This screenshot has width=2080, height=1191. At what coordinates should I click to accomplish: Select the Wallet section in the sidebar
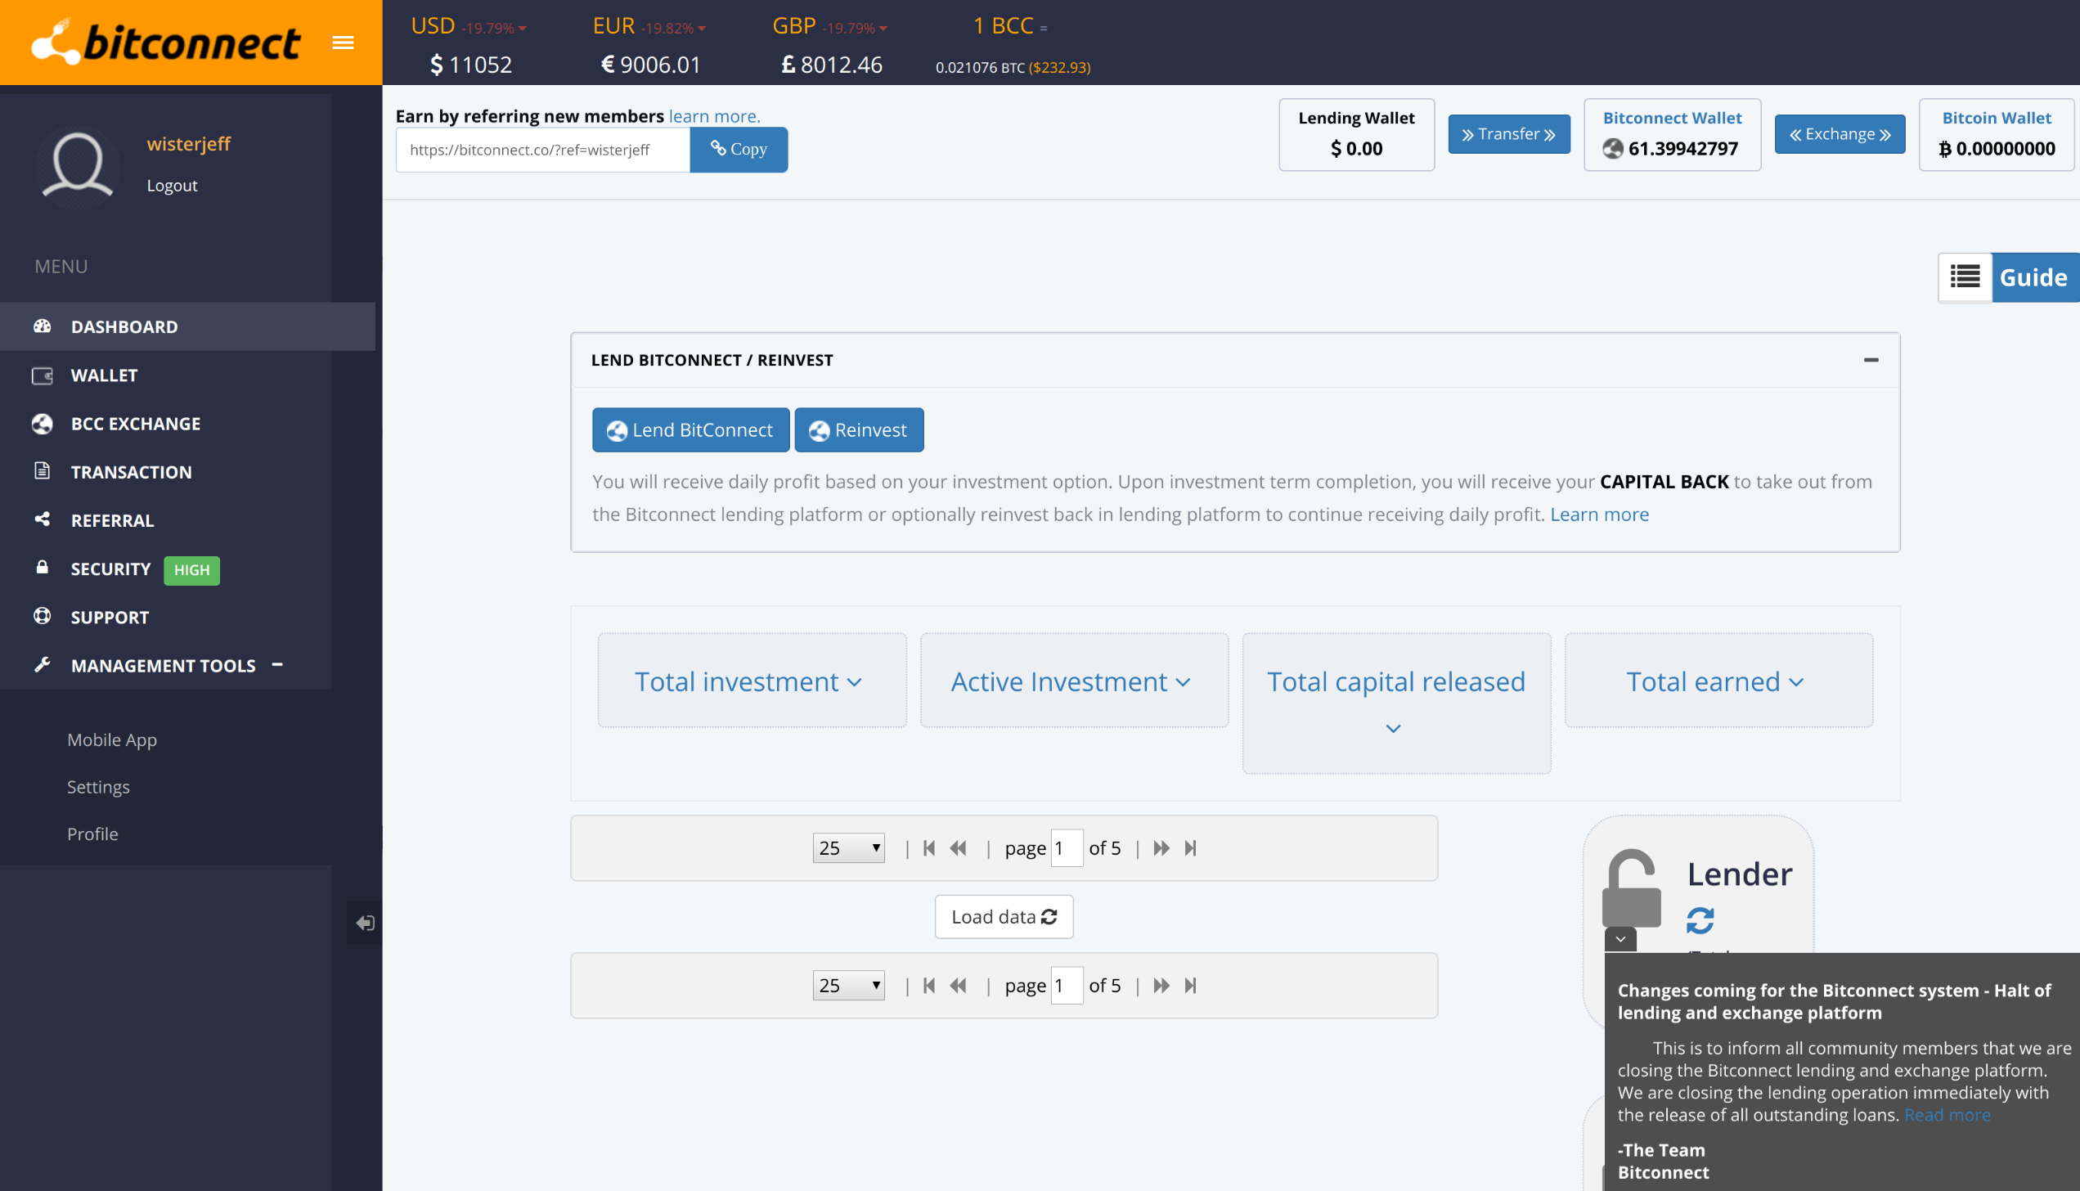click(104, 375)
